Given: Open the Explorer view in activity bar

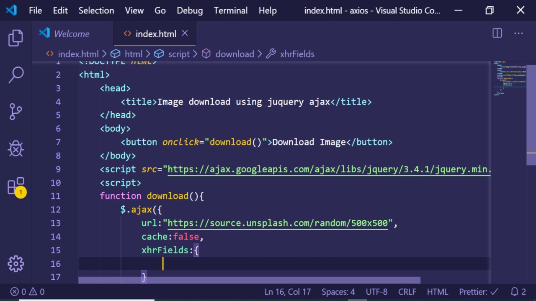Looking at the screenshot, I should [x=16, y=38].
